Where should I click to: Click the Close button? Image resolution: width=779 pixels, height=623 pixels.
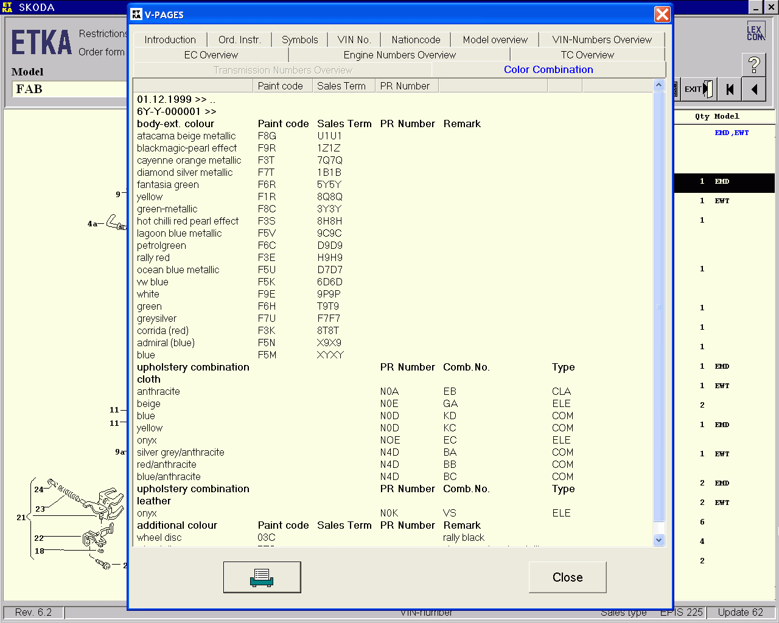567,577
